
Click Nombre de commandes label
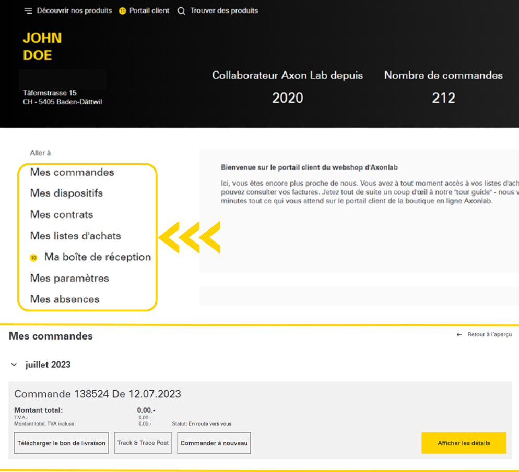pos(443,75)
